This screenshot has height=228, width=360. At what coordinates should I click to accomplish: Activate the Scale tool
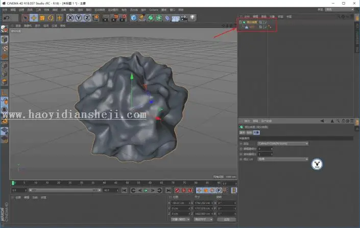[42, 18]
